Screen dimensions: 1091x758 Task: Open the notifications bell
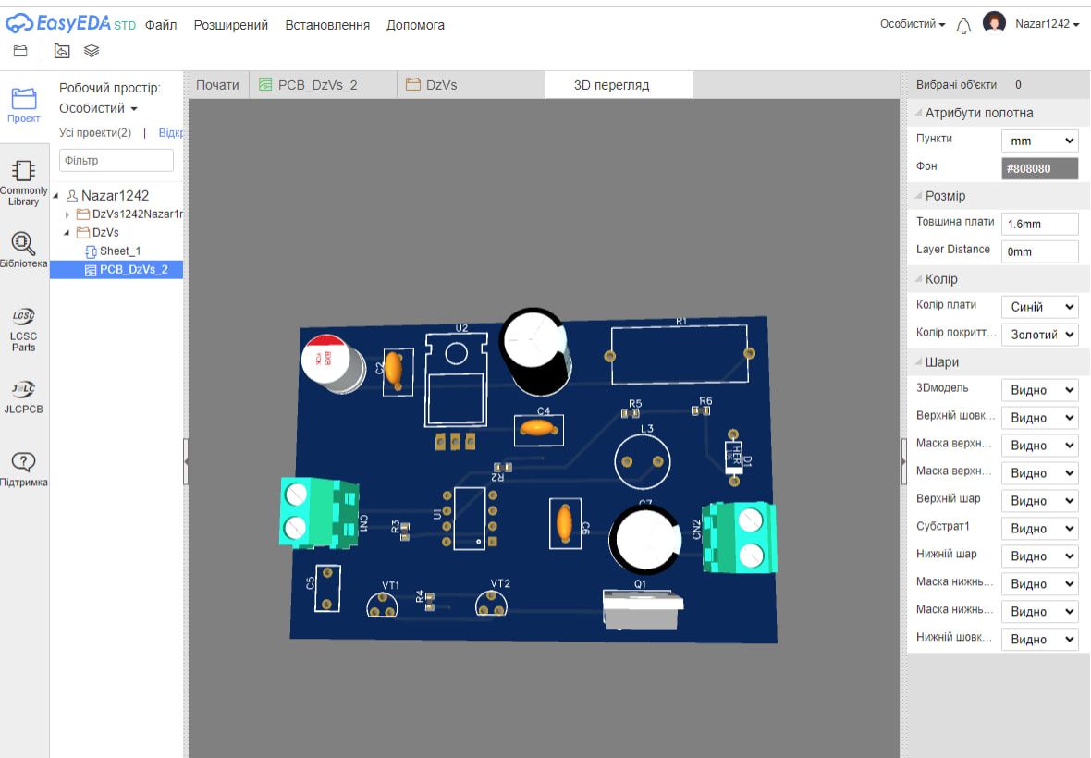pos(962,26)
